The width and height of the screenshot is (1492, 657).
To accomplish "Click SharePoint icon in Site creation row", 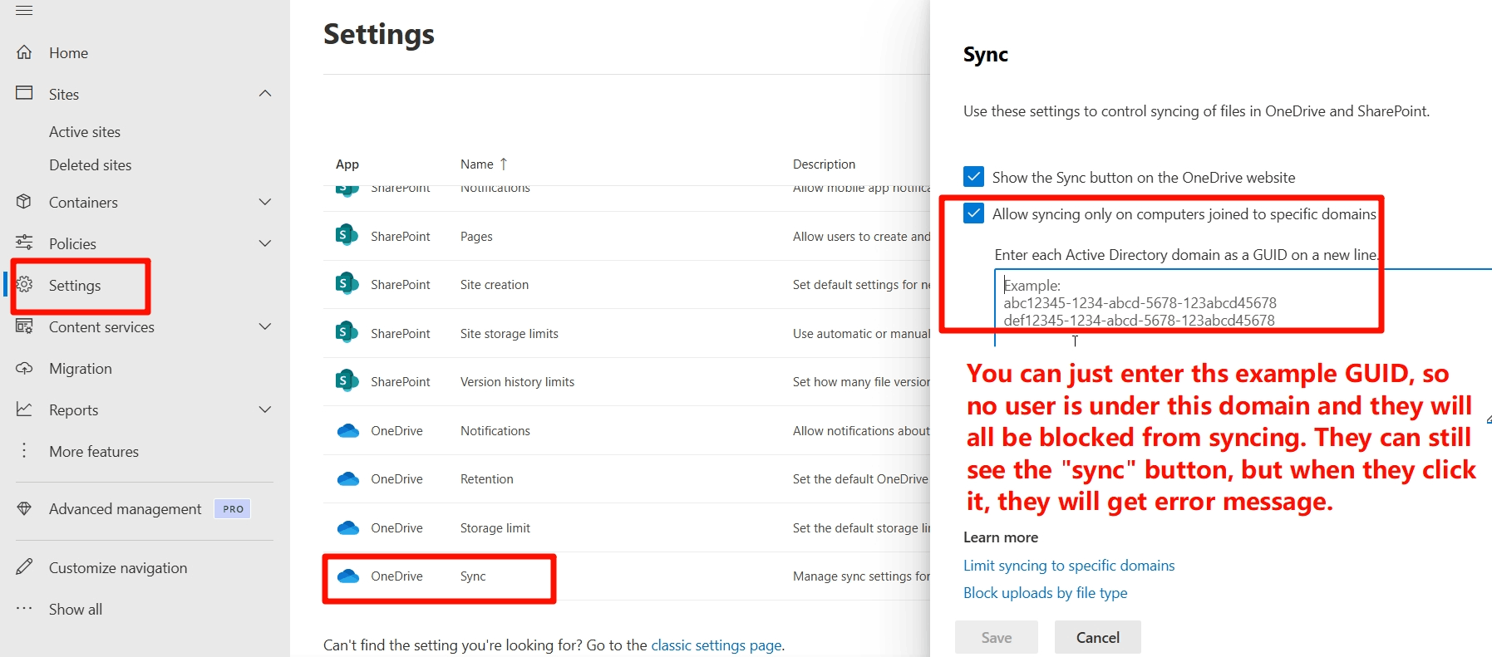I will [347, 284].
